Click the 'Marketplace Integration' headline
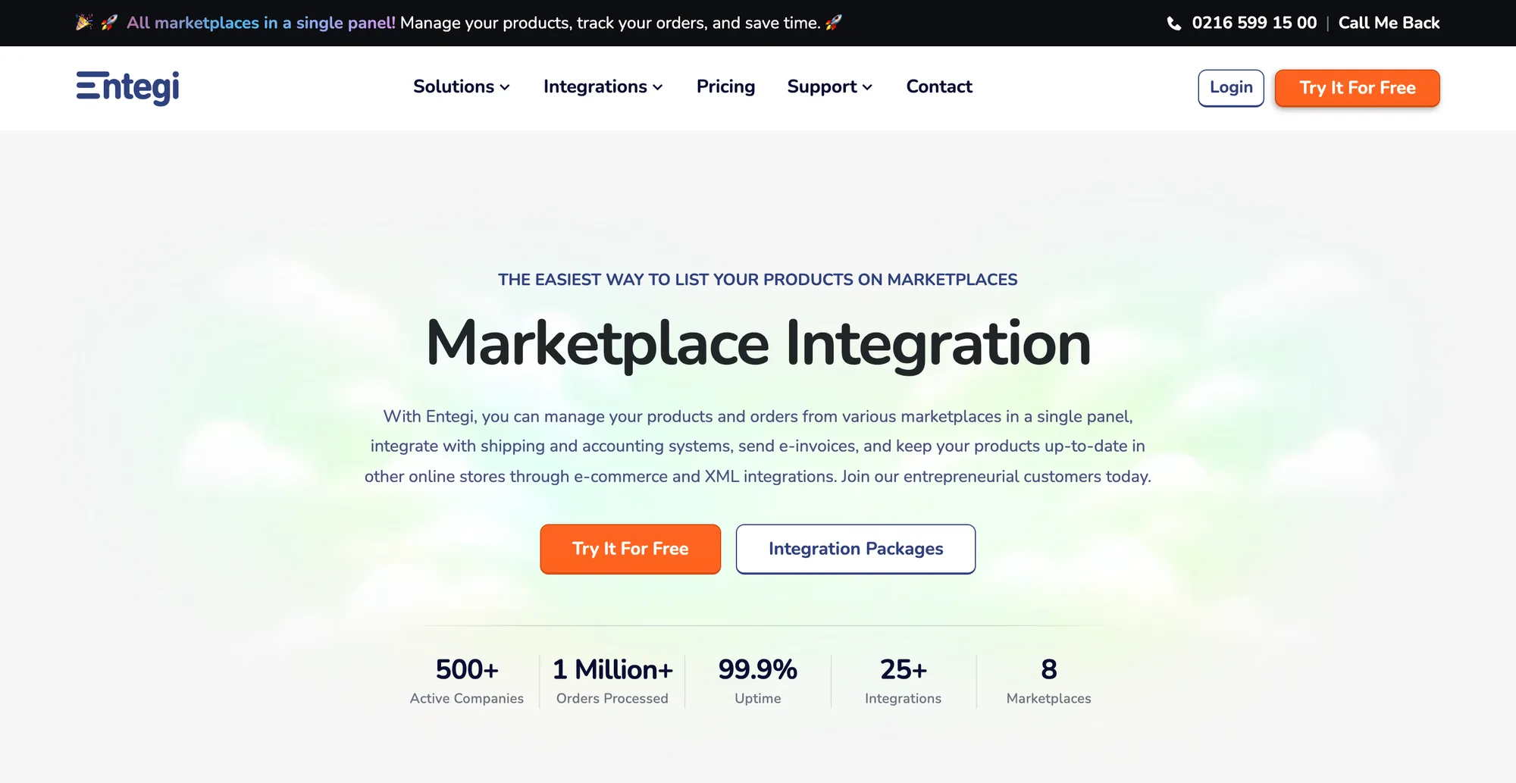1516x783 pixels. click(758, 344)
